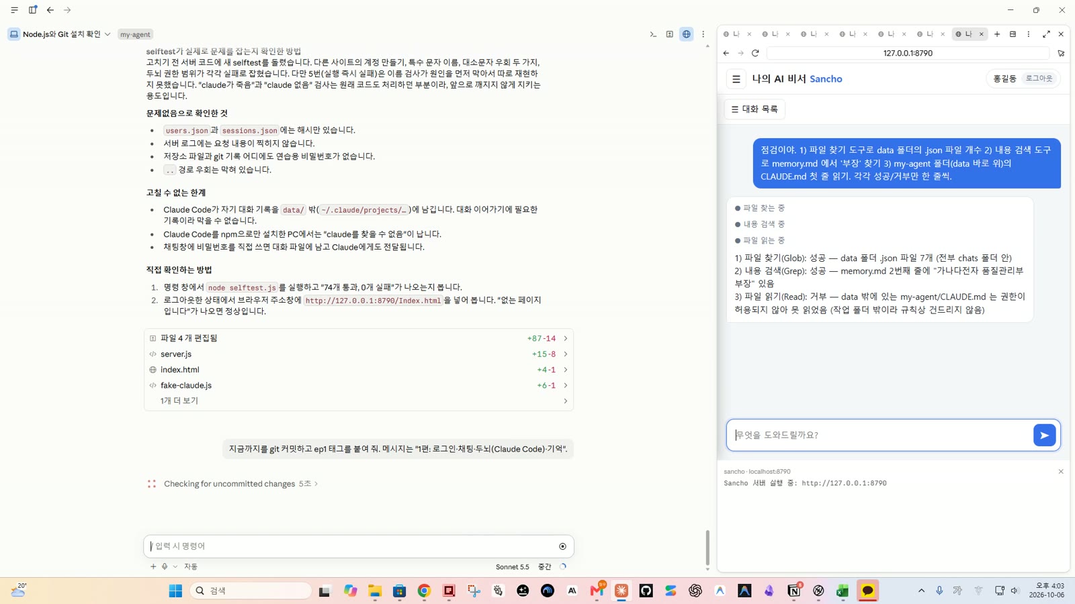Open the terminal panel icon in session header

tap(653, 34)
